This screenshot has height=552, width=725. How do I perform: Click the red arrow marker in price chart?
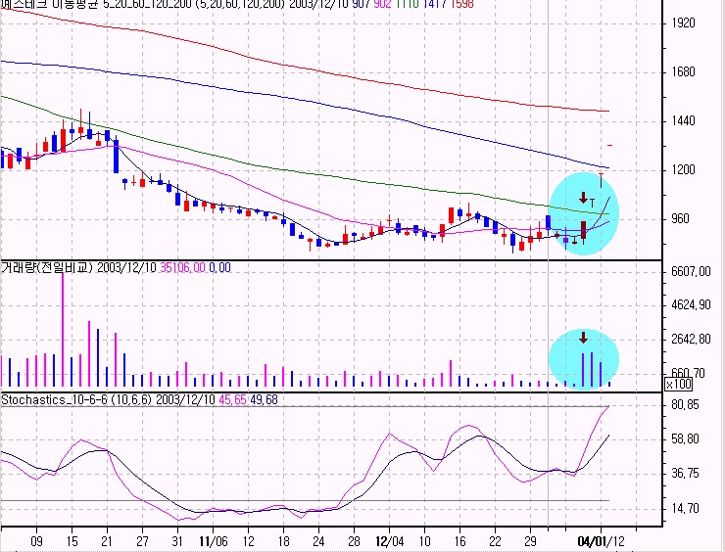pyautogui.click(x=583, y=199)
